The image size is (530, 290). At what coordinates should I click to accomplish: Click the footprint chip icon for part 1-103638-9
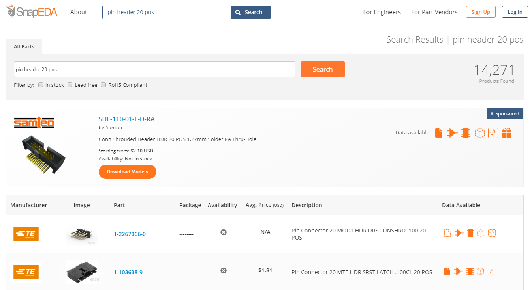[470, 271]
